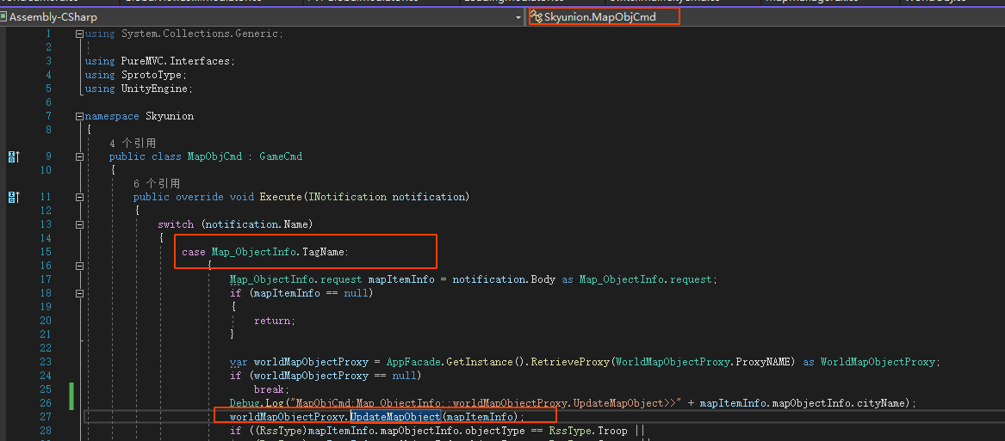1005x441 pixels.
Task: Click the C# project icon next to Assembly-CSharp
Action: tap(4, 16)
